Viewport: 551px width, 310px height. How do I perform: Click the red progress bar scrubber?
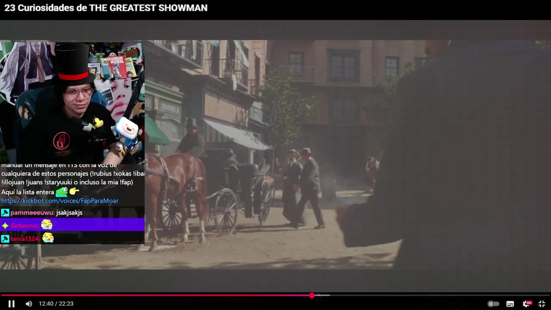point(312,295)
